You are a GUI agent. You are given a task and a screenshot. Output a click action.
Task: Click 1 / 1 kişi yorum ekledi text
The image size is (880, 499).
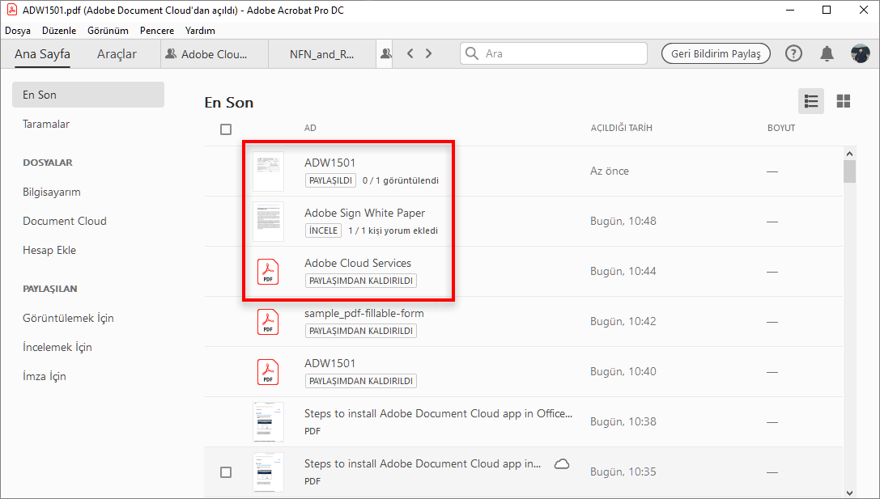click(x=393, y=230)
